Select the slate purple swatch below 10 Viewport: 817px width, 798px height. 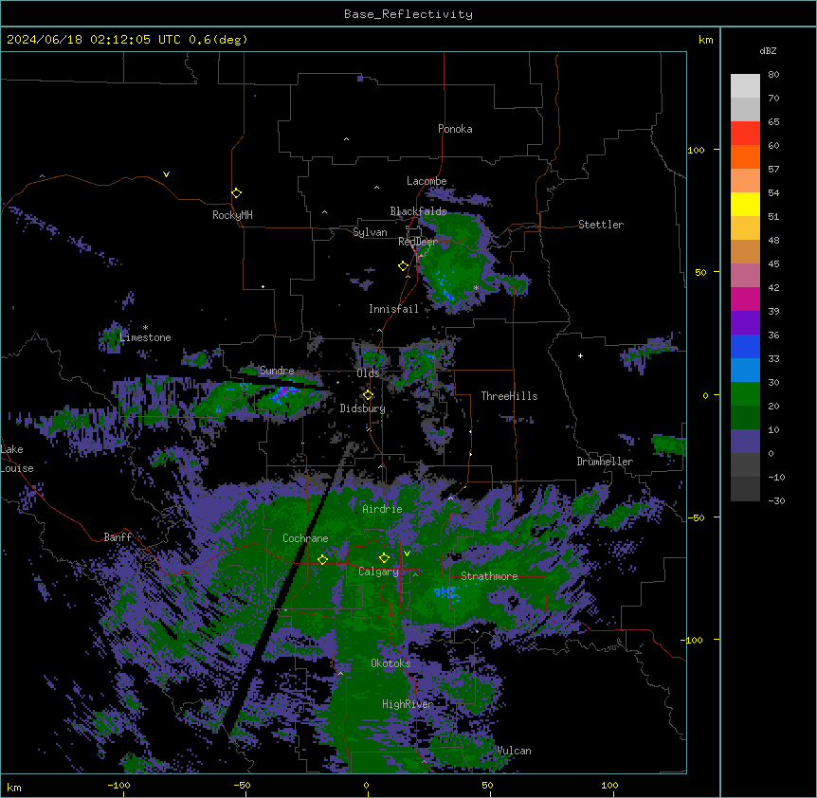[745, 442]
